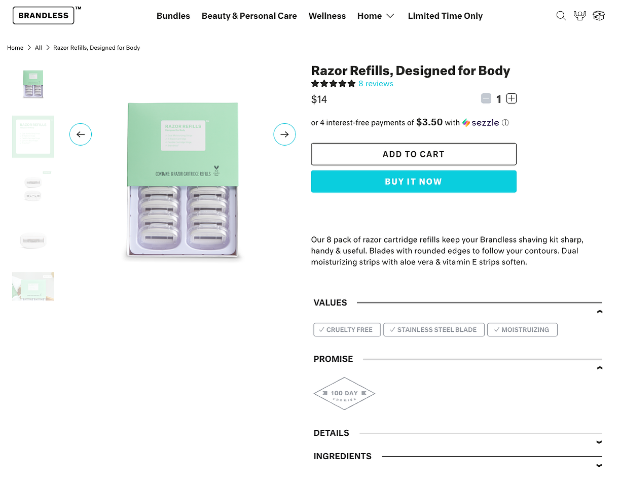Click the Add to Cart button
Viewport: 620px width, 480px height.
pyautogui.click(x=414, y=154)
